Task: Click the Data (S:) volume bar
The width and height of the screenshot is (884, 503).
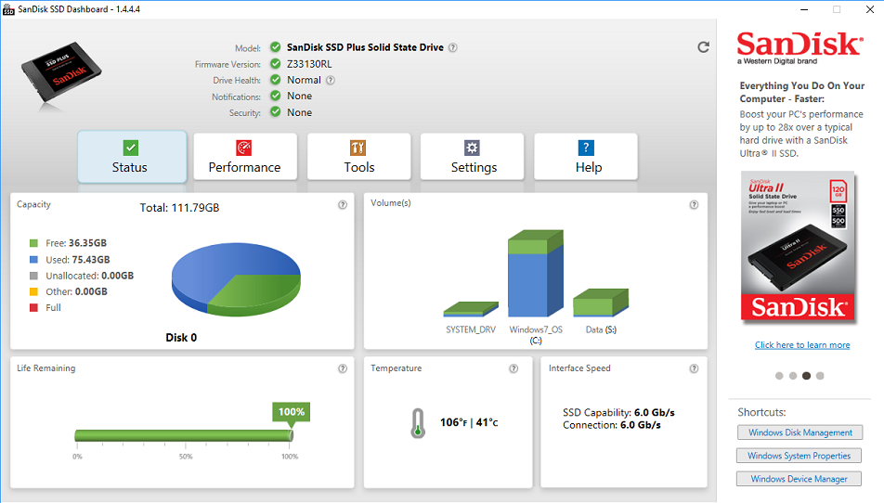Action: tap(601, 303)
